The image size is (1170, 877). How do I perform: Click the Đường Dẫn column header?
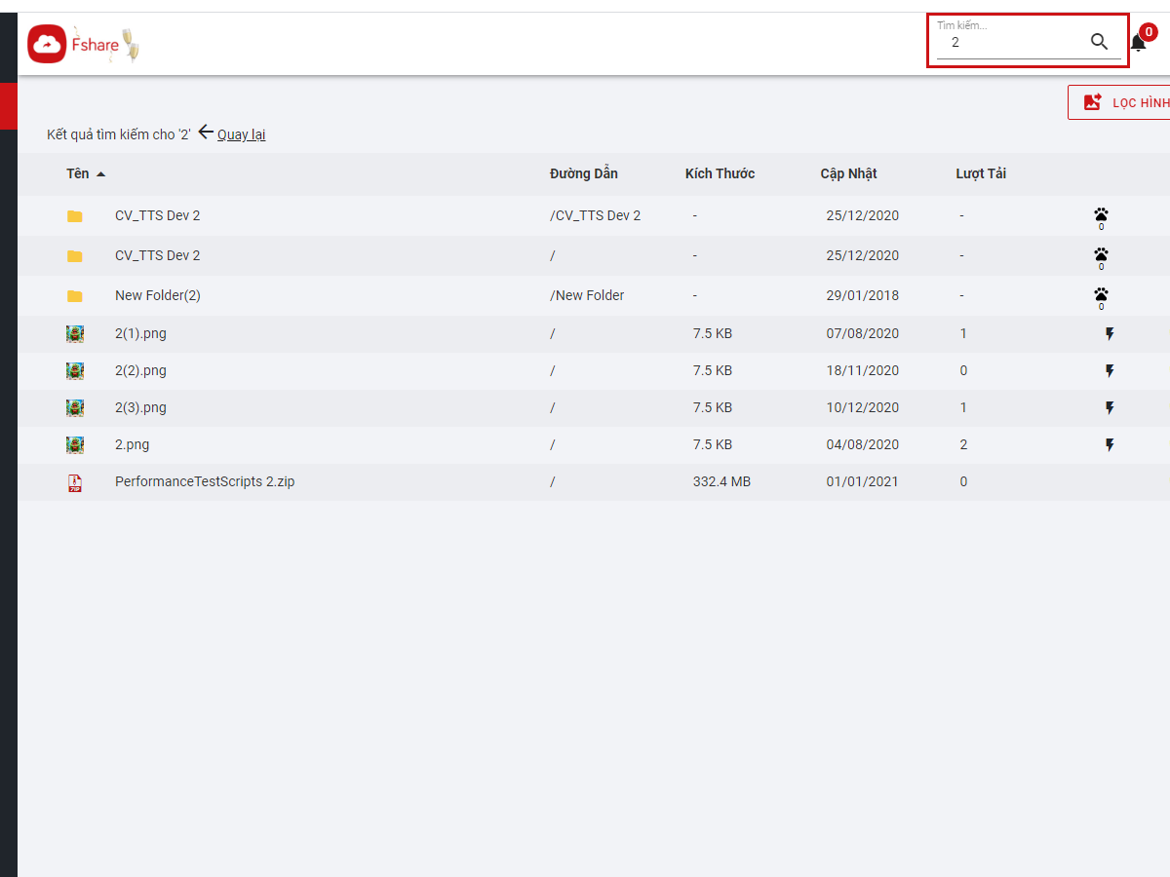[583, 173]
